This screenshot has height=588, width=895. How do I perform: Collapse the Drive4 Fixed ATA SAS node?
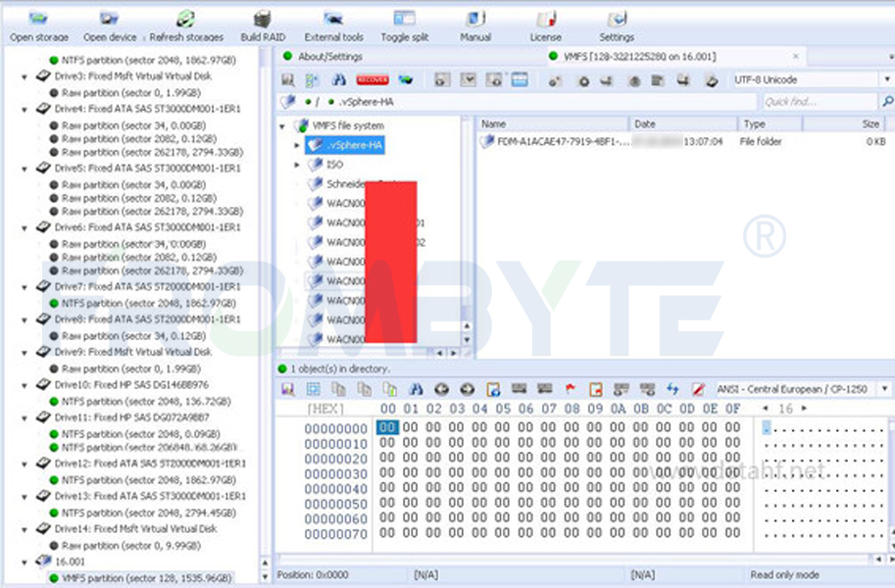tap(24, 109)
